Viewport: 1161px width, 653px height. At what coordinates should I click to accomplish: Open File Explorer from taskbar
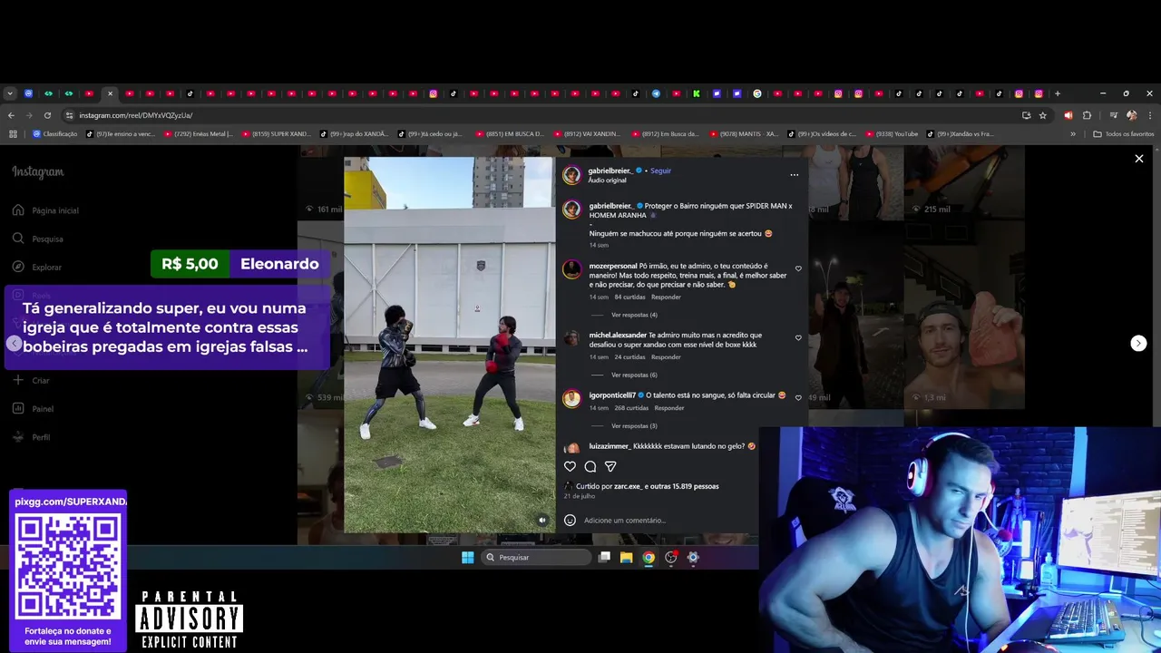pyautogui.click(x=626, y=557)
